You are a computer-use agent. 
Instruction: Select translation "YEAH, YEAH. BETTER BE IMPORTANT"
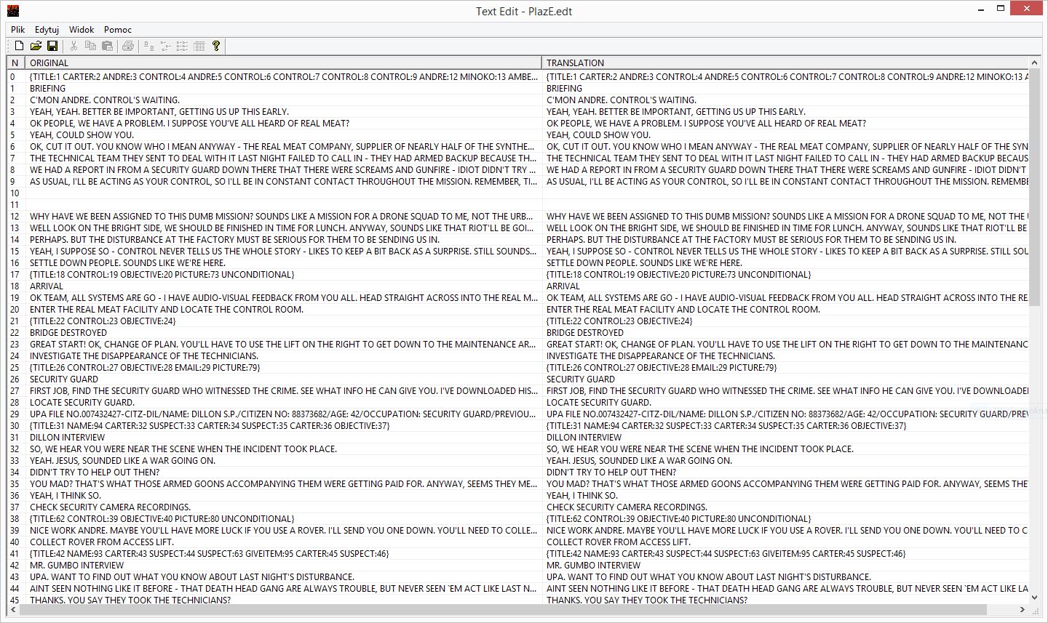(676, 112)
